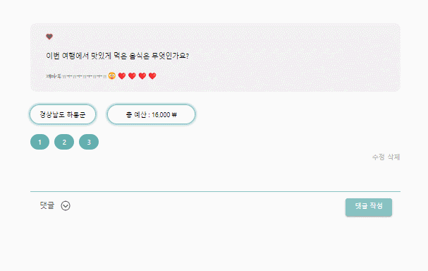The width and height of the screenshot is (428, 271).
Task: Select the 경상남도 하동군 location tag
Action: (63, 114)
